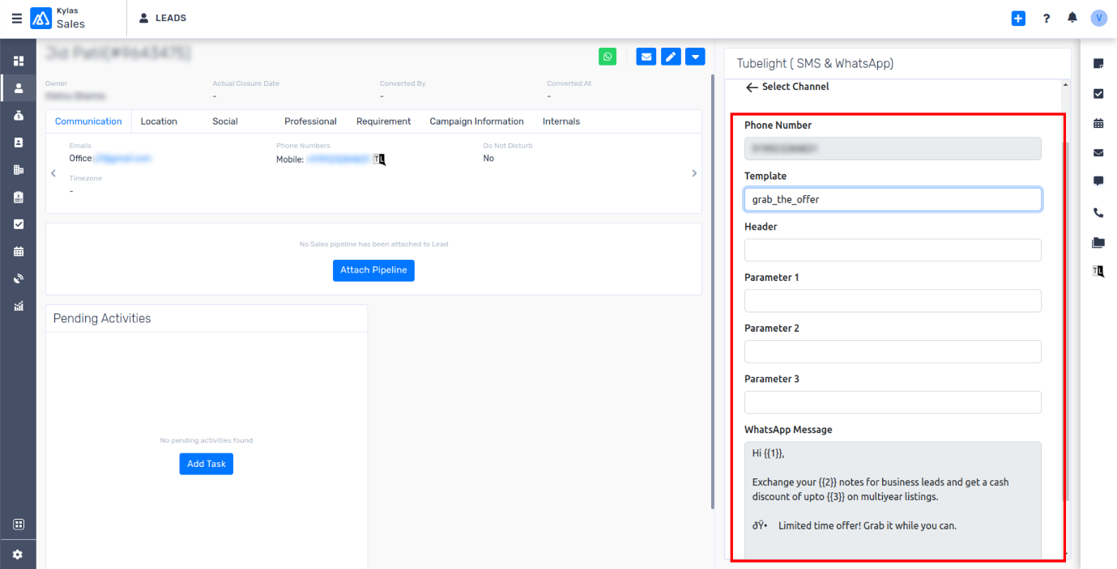
Task: Click left chevron in lead details panel
Action: click(x=53, y=173)
